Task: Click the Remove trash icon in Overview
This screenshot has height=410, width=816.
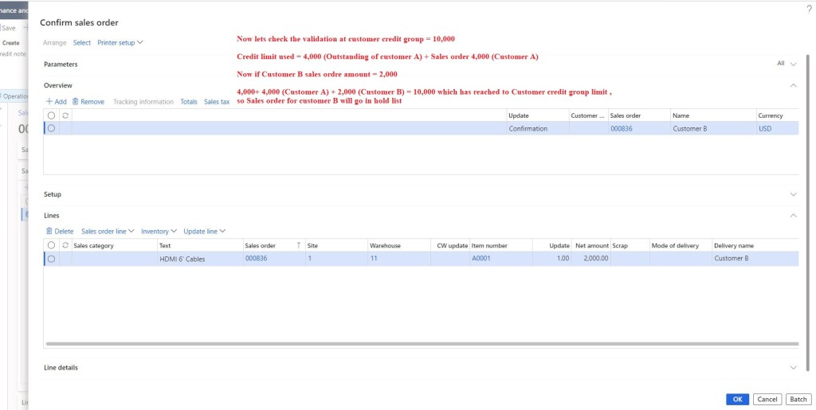Action: click(76, 102)
